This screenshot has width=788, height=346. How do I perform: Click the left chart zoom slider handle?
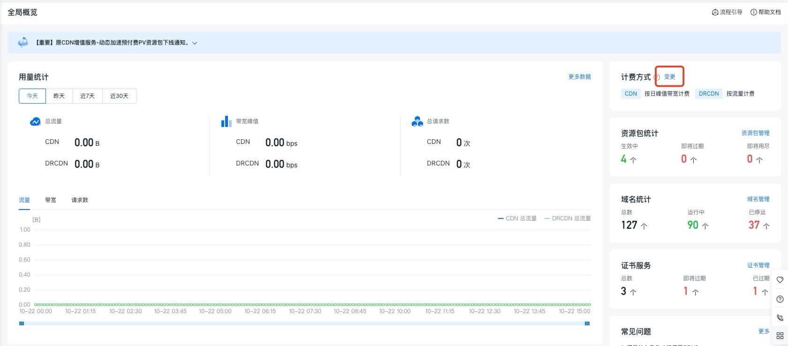(x=22, y=323)
